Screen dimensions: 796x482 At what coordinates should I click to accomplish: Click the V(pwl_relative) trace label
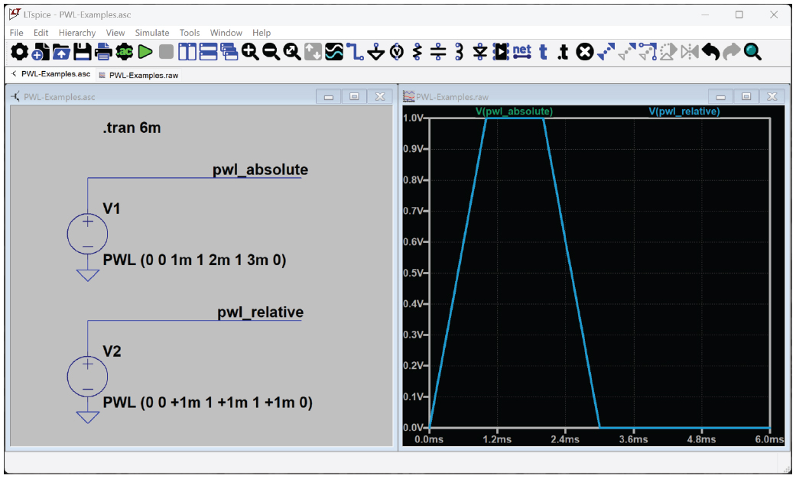[684, 112]
